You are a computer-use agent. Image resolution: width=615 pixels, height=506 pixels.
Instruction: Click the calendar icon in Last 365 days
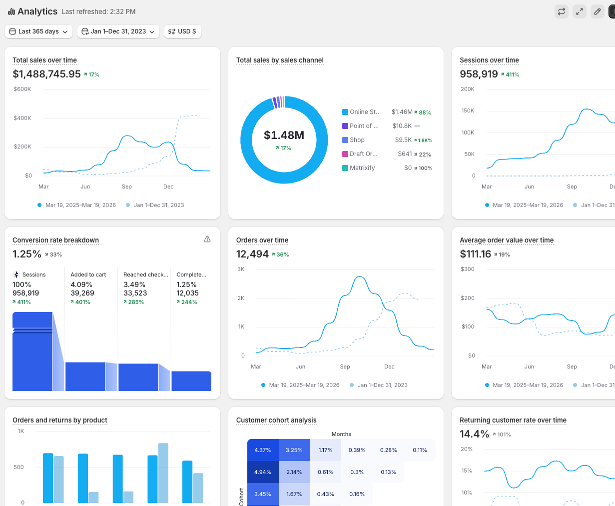(13, 31)
